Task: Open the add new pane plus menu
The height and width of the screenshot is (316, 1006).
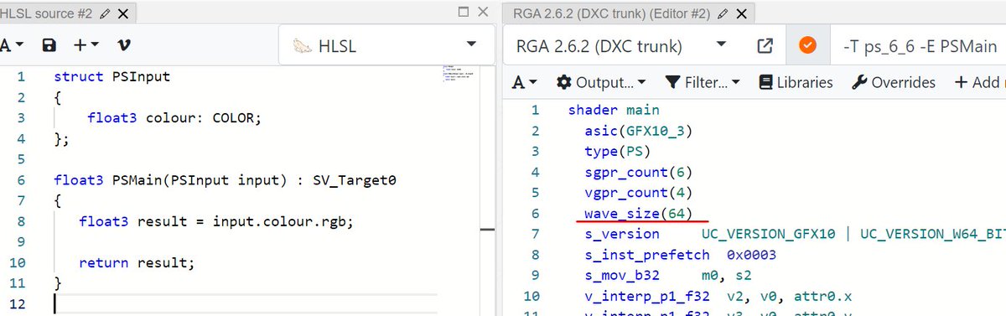Action: [x=86, y=45]
